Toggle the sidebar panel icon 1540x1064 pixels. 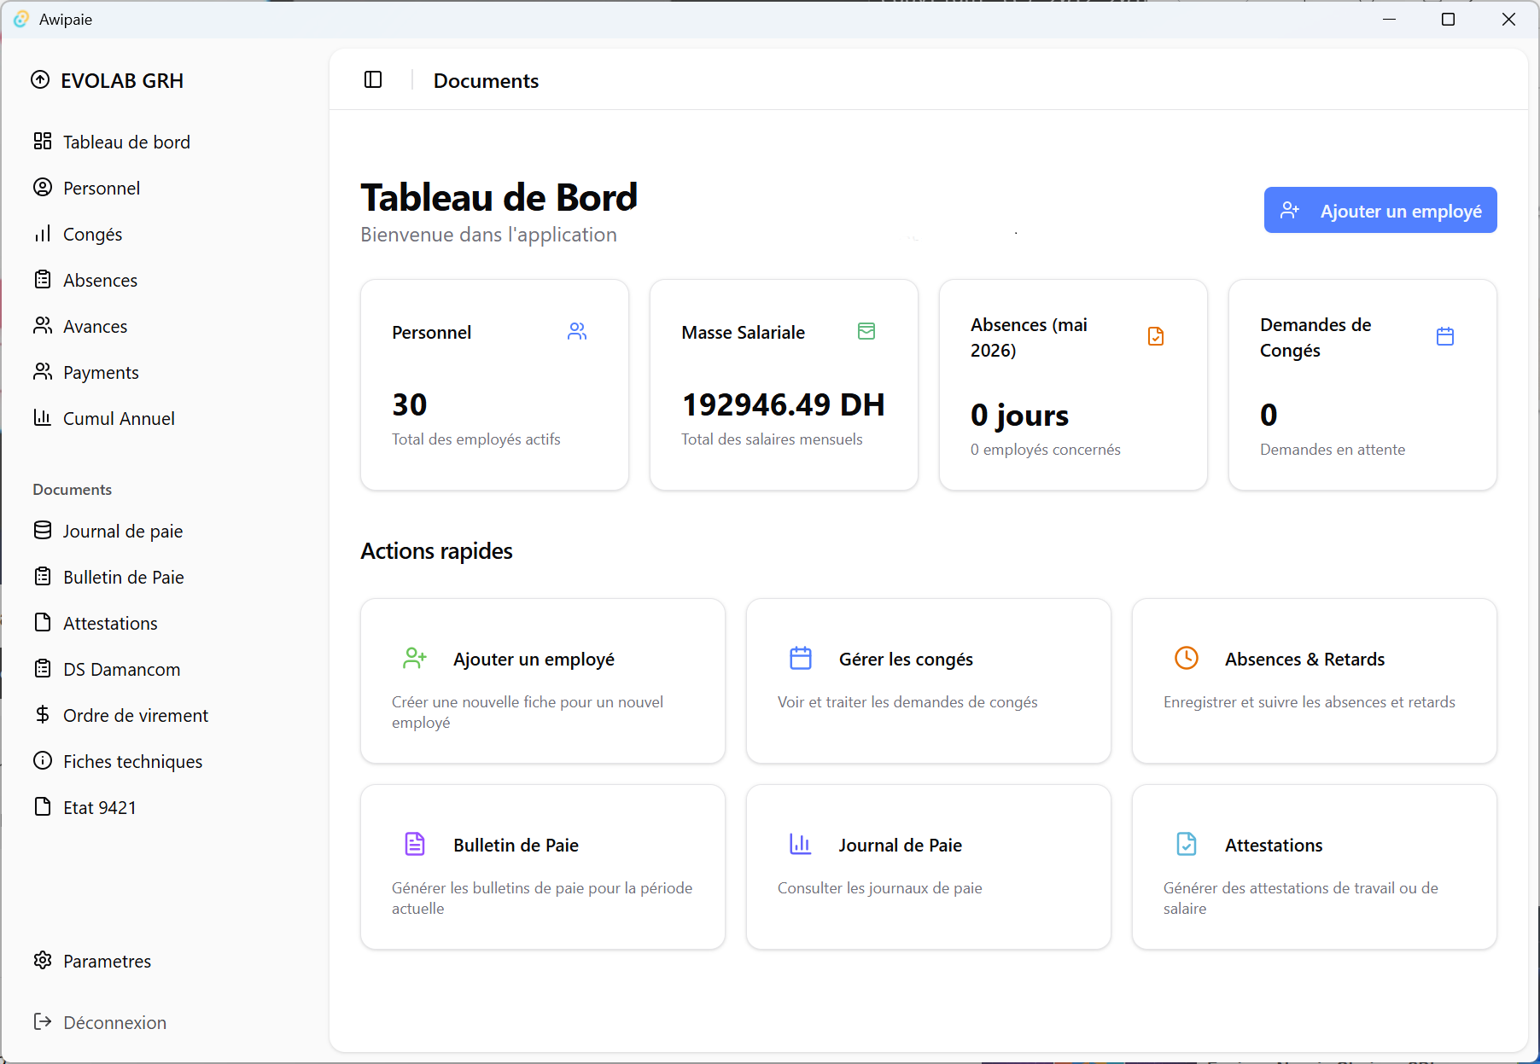click(x=373, y=79)
